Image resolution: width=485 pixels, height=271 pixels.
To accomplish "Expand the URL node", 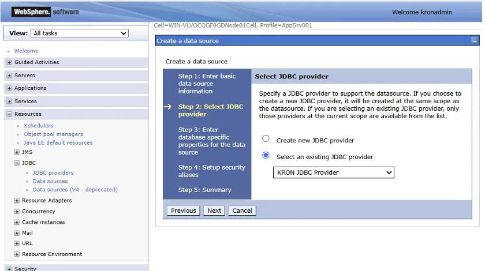I will coord(17,243).
